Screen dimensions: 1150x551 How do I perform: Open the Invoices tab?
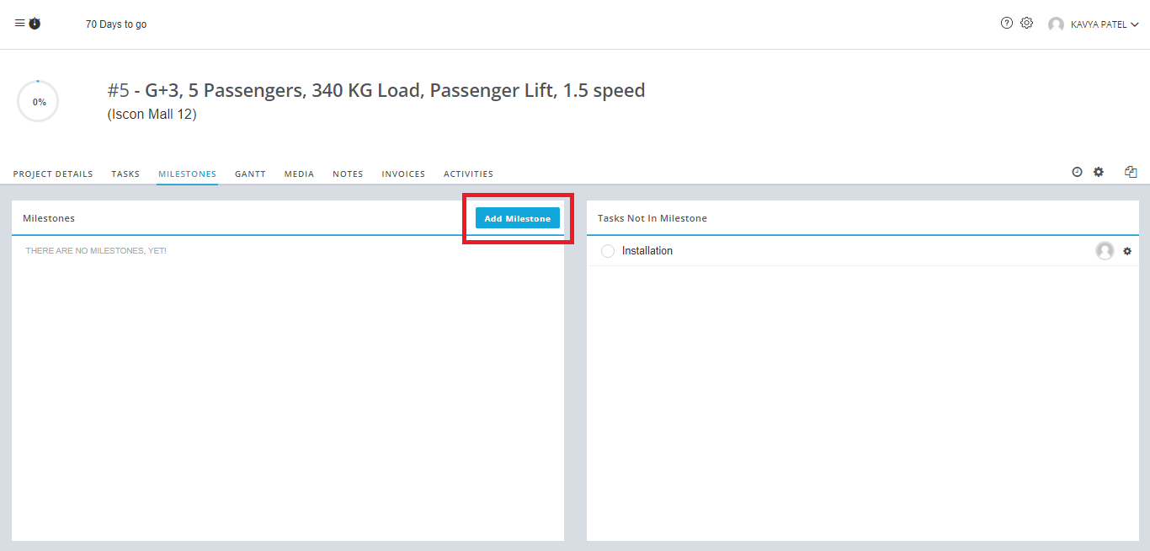coord(403,174)
